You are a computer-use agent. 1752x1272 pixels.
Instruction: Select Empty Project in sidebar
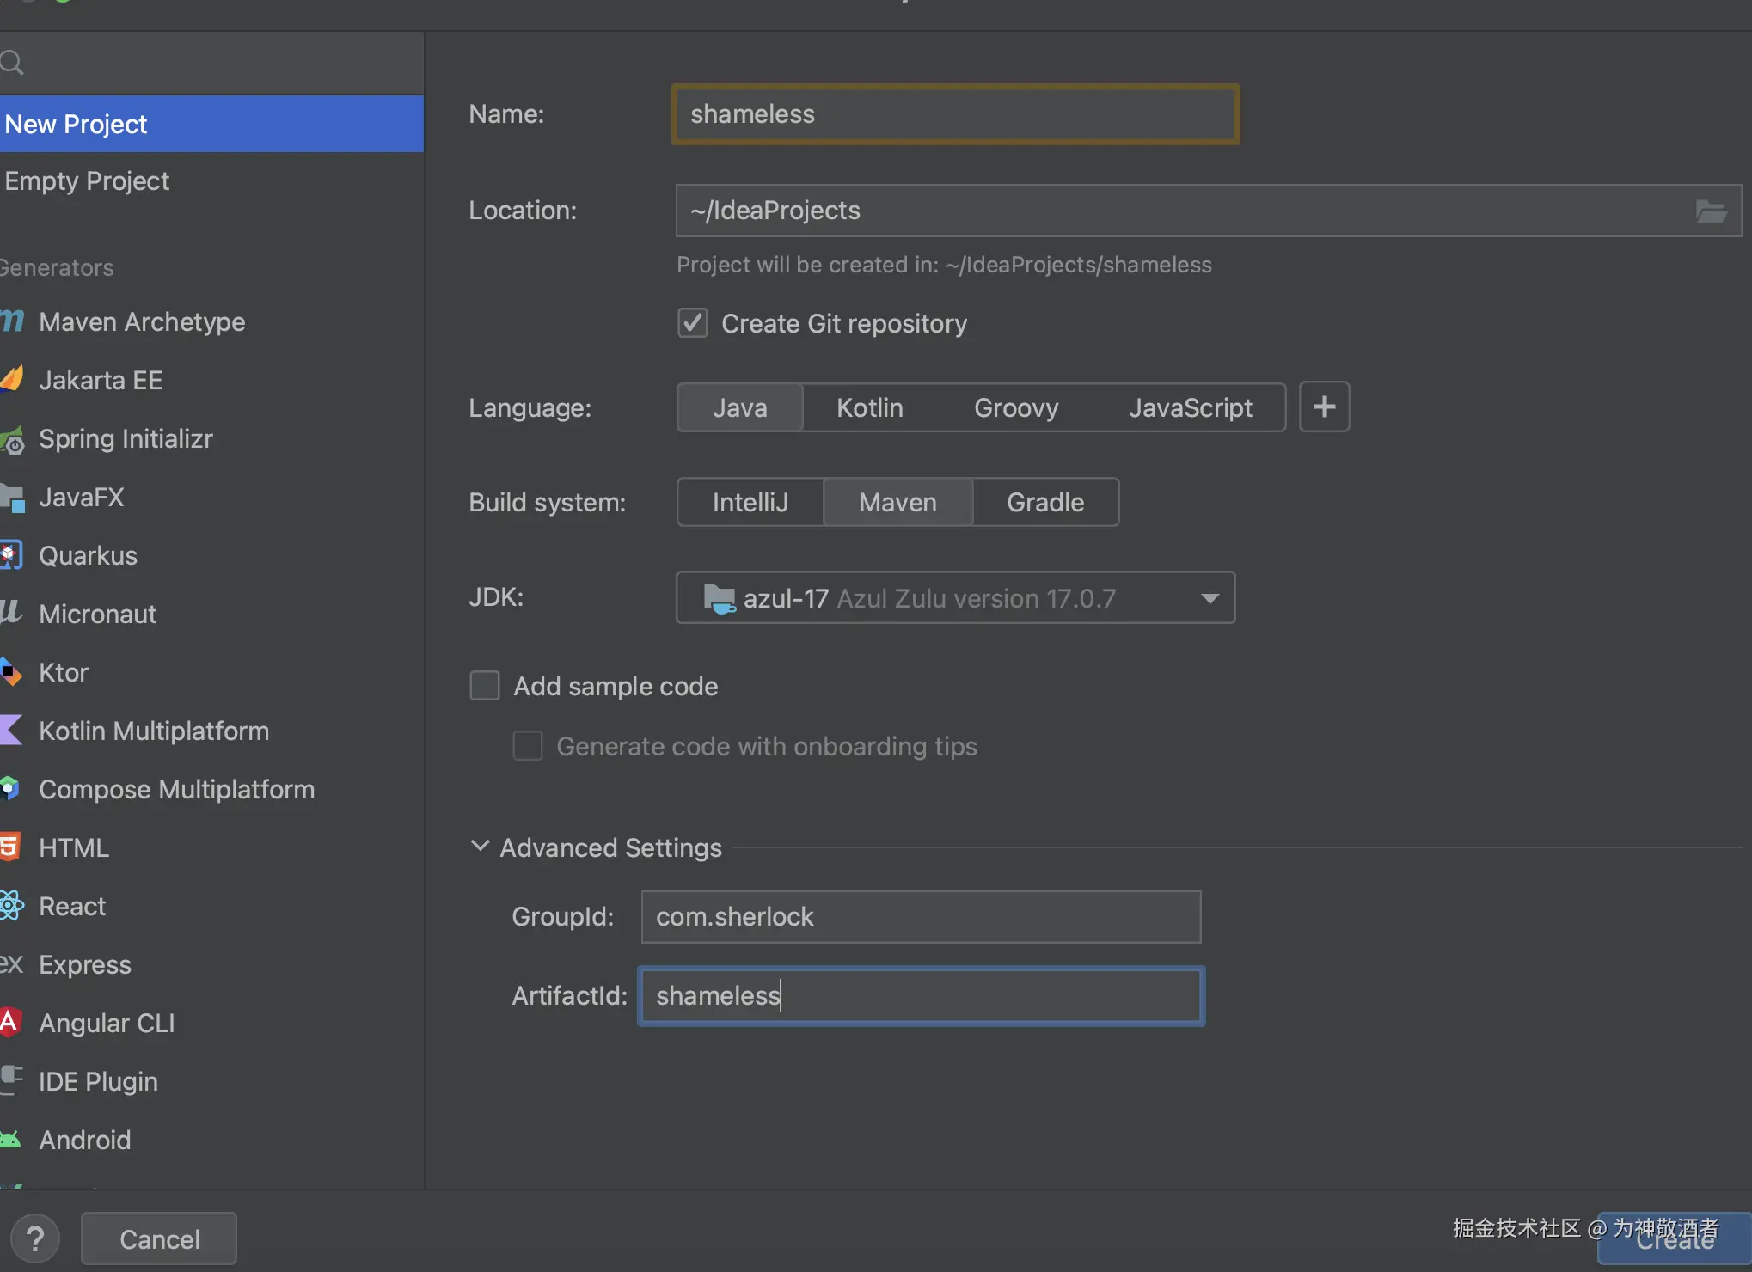tap(87, 180)
